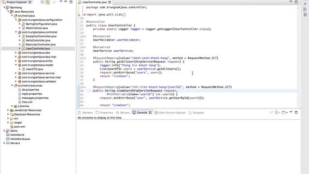This screenshot has width=309, height=174.
Task: Open SpringConfiguration.java file
Action: [x=41, y=24]
